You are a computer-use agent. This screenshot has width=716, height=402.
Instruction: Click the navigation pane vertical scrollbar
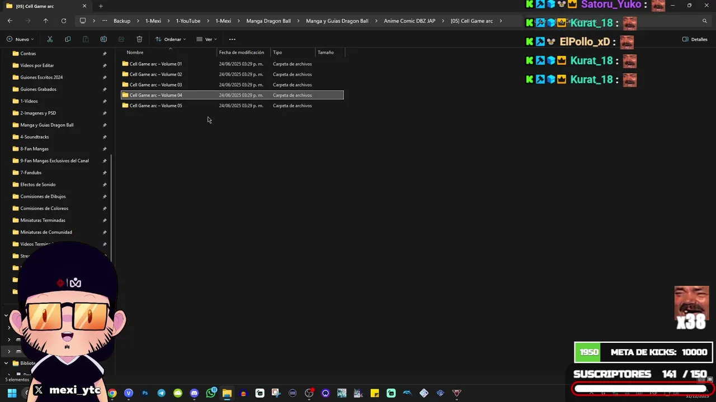pos(112,208)
